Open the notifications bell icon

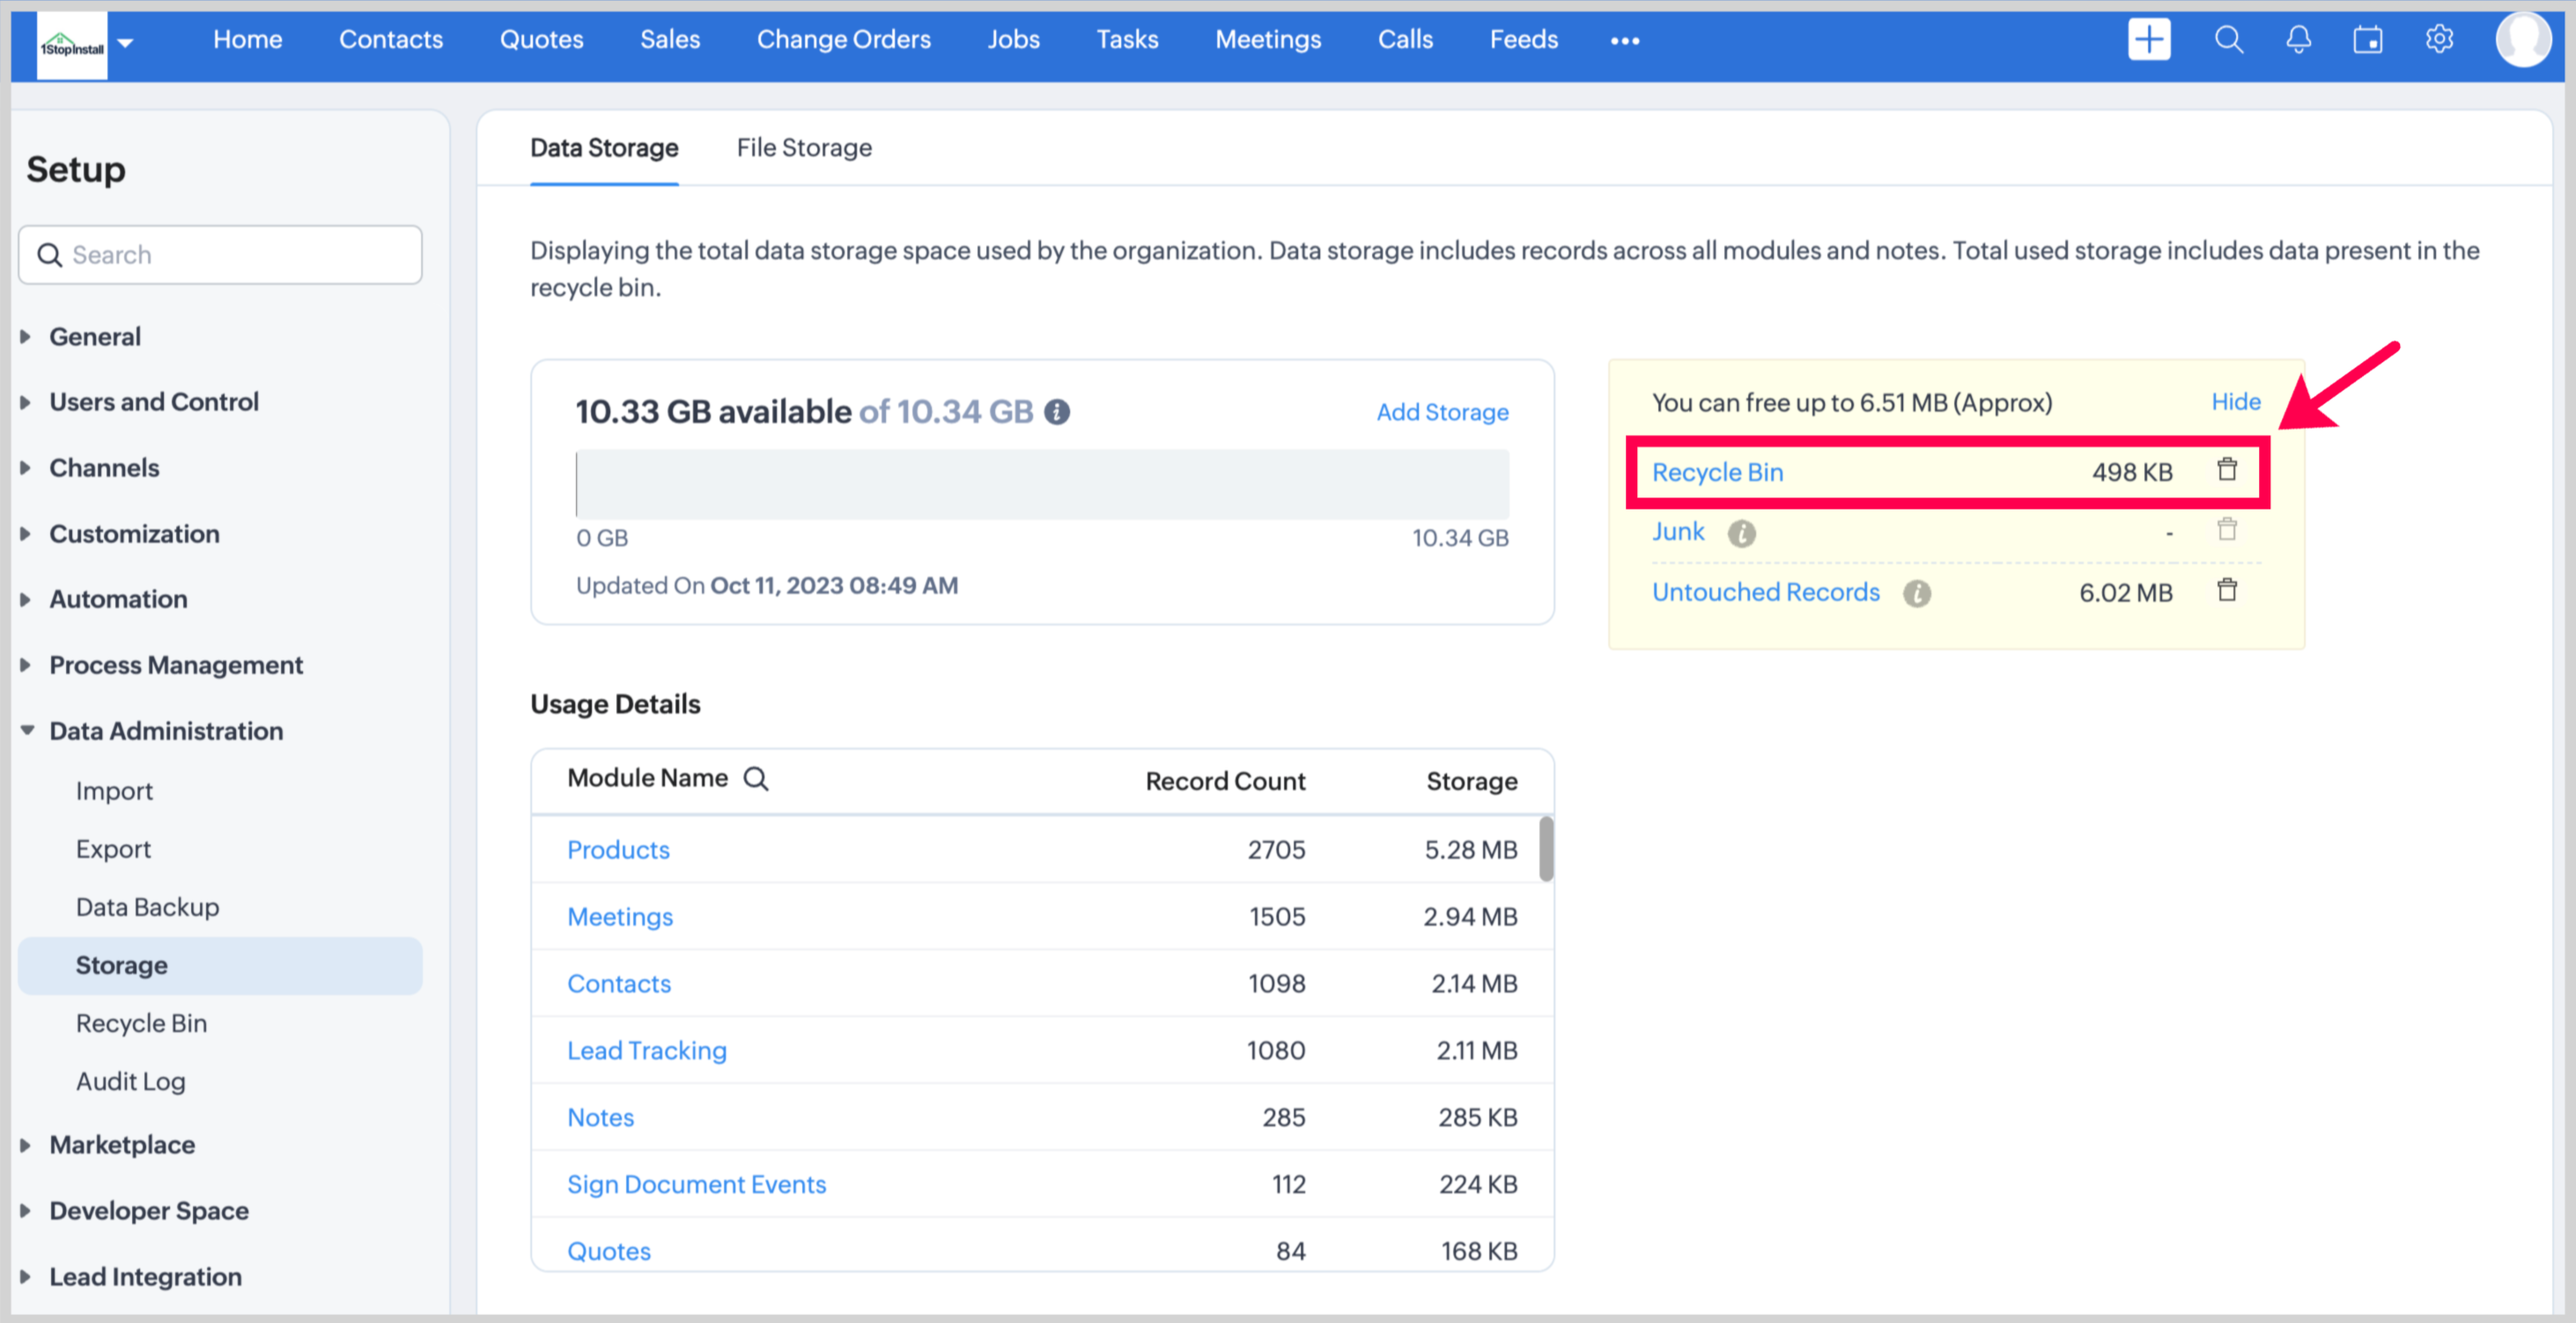tap(2298, 40)
